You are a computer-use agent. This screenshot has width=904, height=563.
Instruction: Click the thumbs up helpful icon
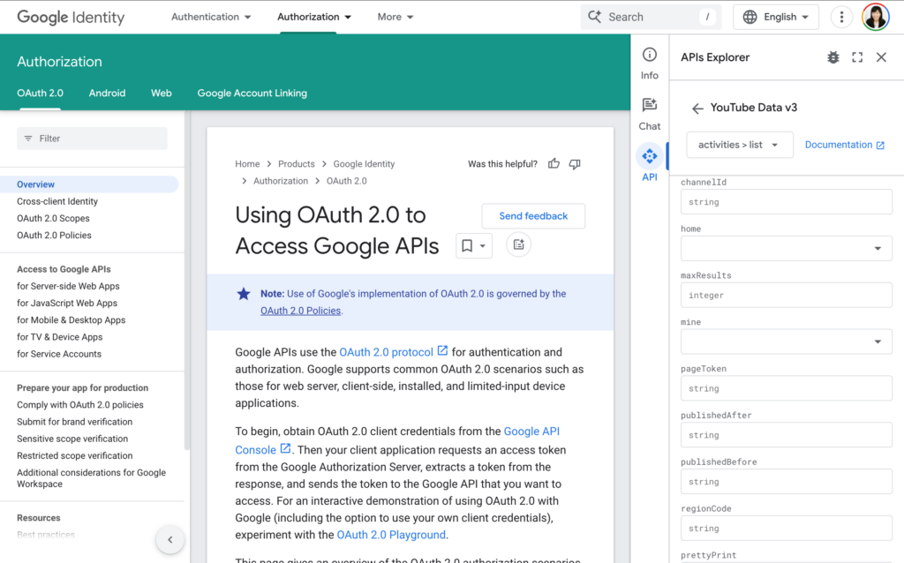pyautogui.click(x=554, y=163)
